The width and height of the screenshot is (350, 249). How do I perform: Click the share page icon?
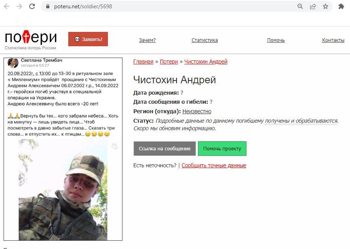tap(313, 6)
